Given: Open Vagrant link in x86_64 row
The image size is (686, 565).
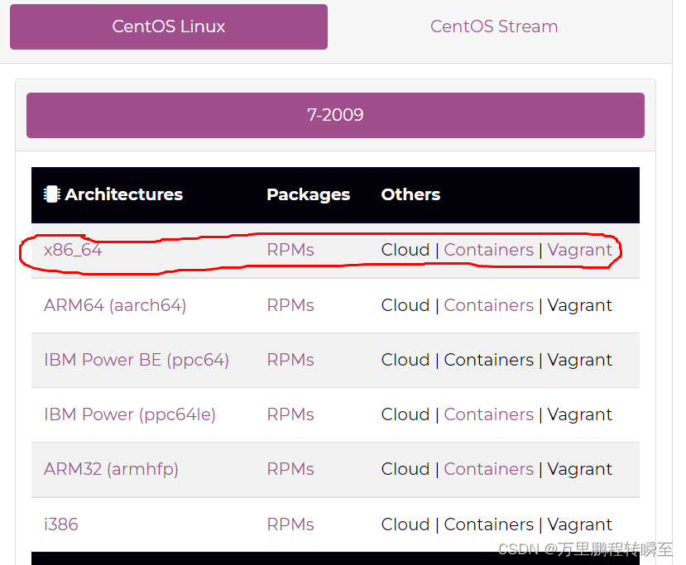Looking at the screenshot, I should [x=580, y=250].
